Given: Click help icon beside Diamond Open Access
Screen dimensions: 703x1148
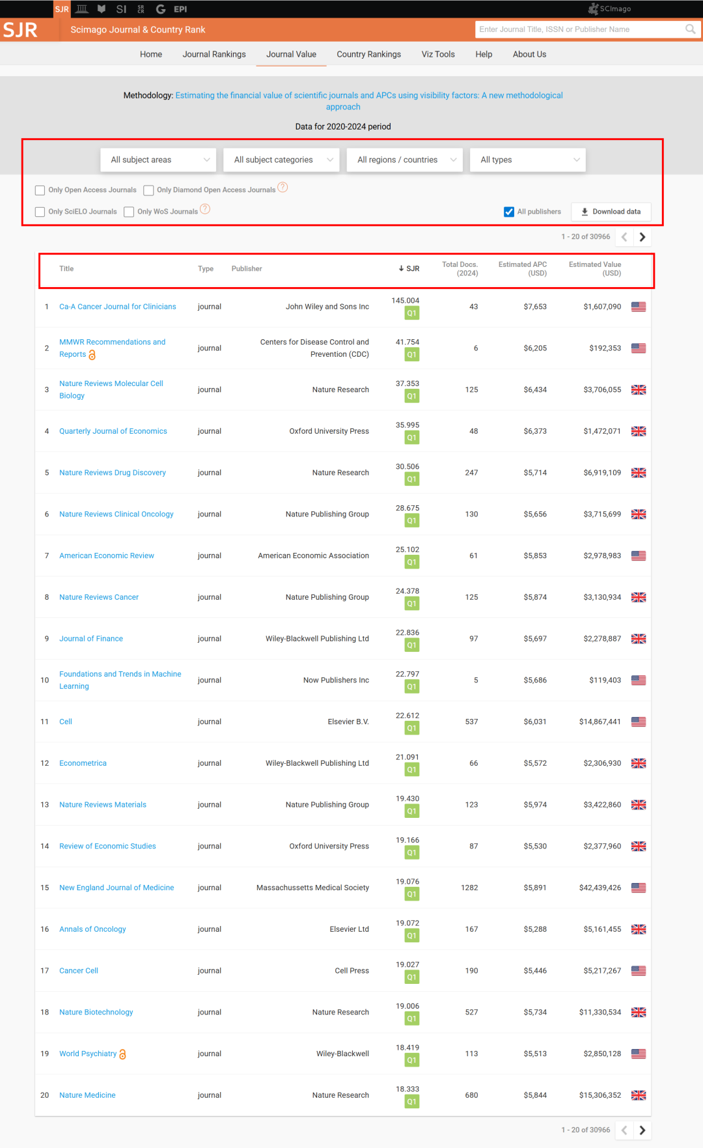Looking at the screenshot, I should [x=283, y=188].
